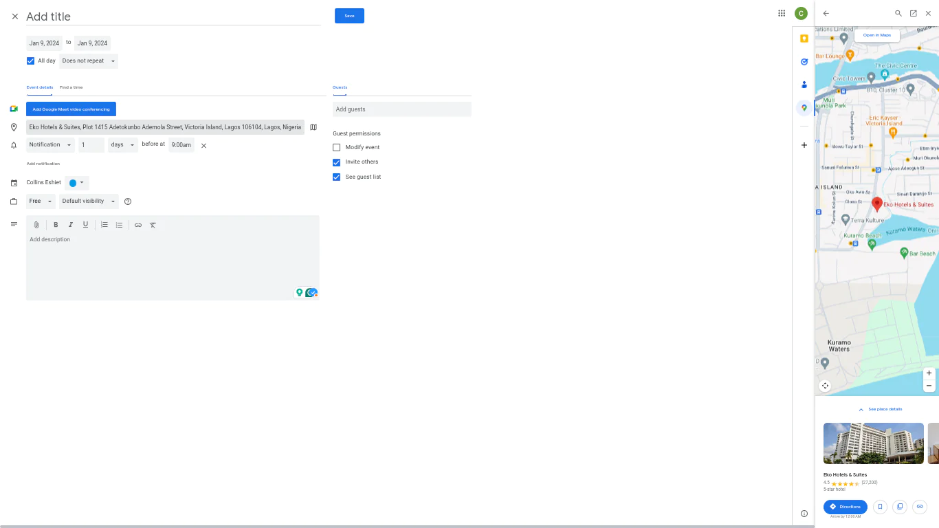
Task: Recenter map with location icon
Action: tap(825, 386)
